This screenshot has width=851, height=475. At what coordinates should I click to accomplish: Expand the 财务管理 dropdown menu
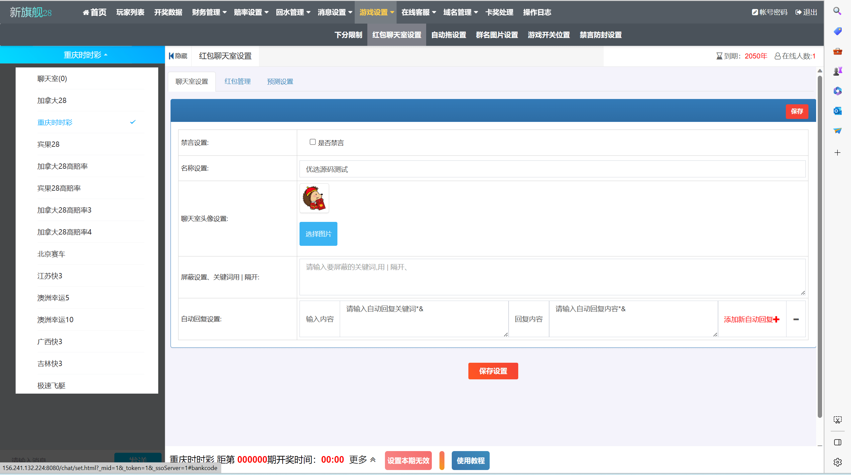point(209,12)
